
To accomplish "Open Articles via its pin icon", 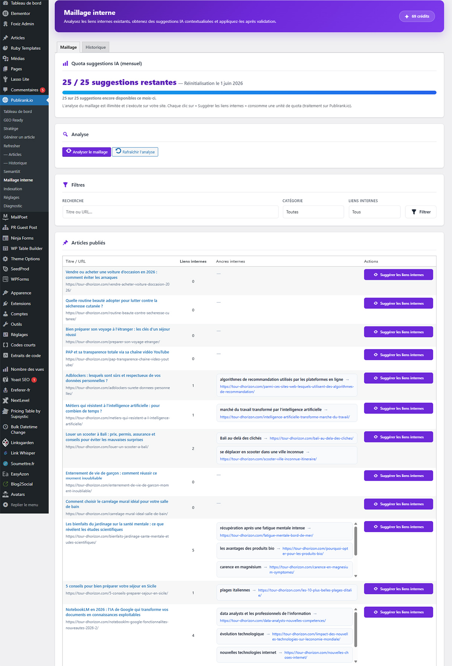I will (x=5, y=38).
